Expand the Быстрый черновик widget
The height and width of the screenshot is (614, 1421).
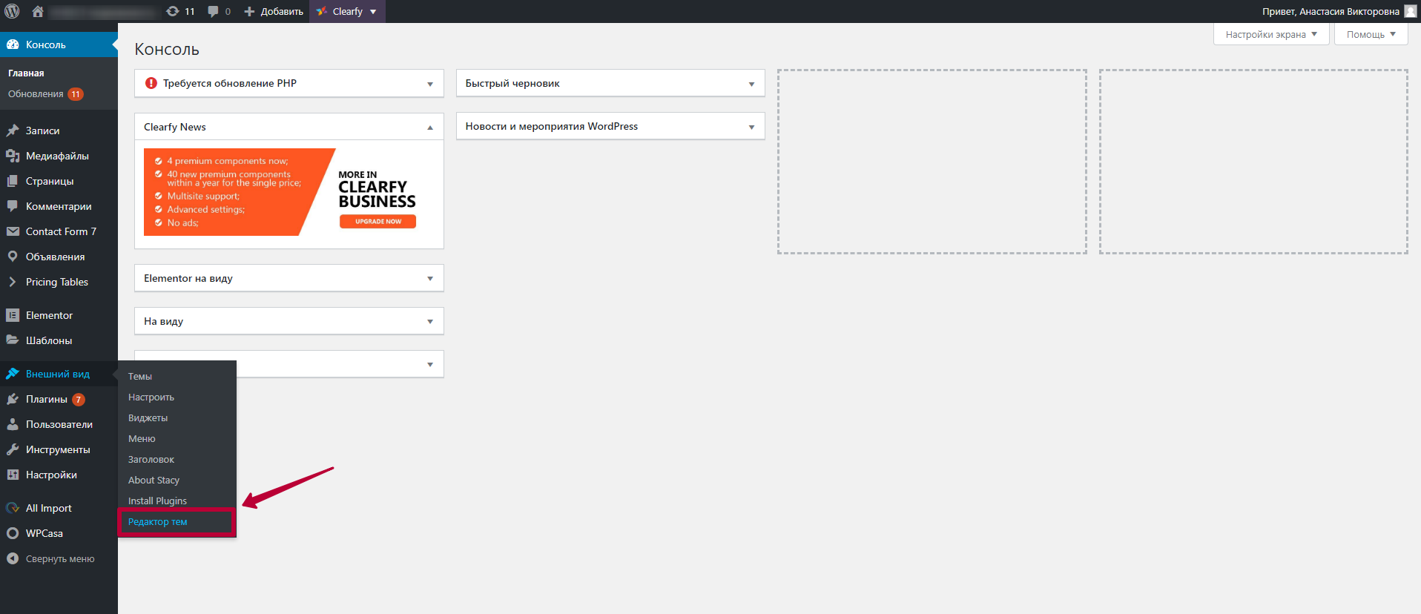pyautogui.click(x=751, y=84)
